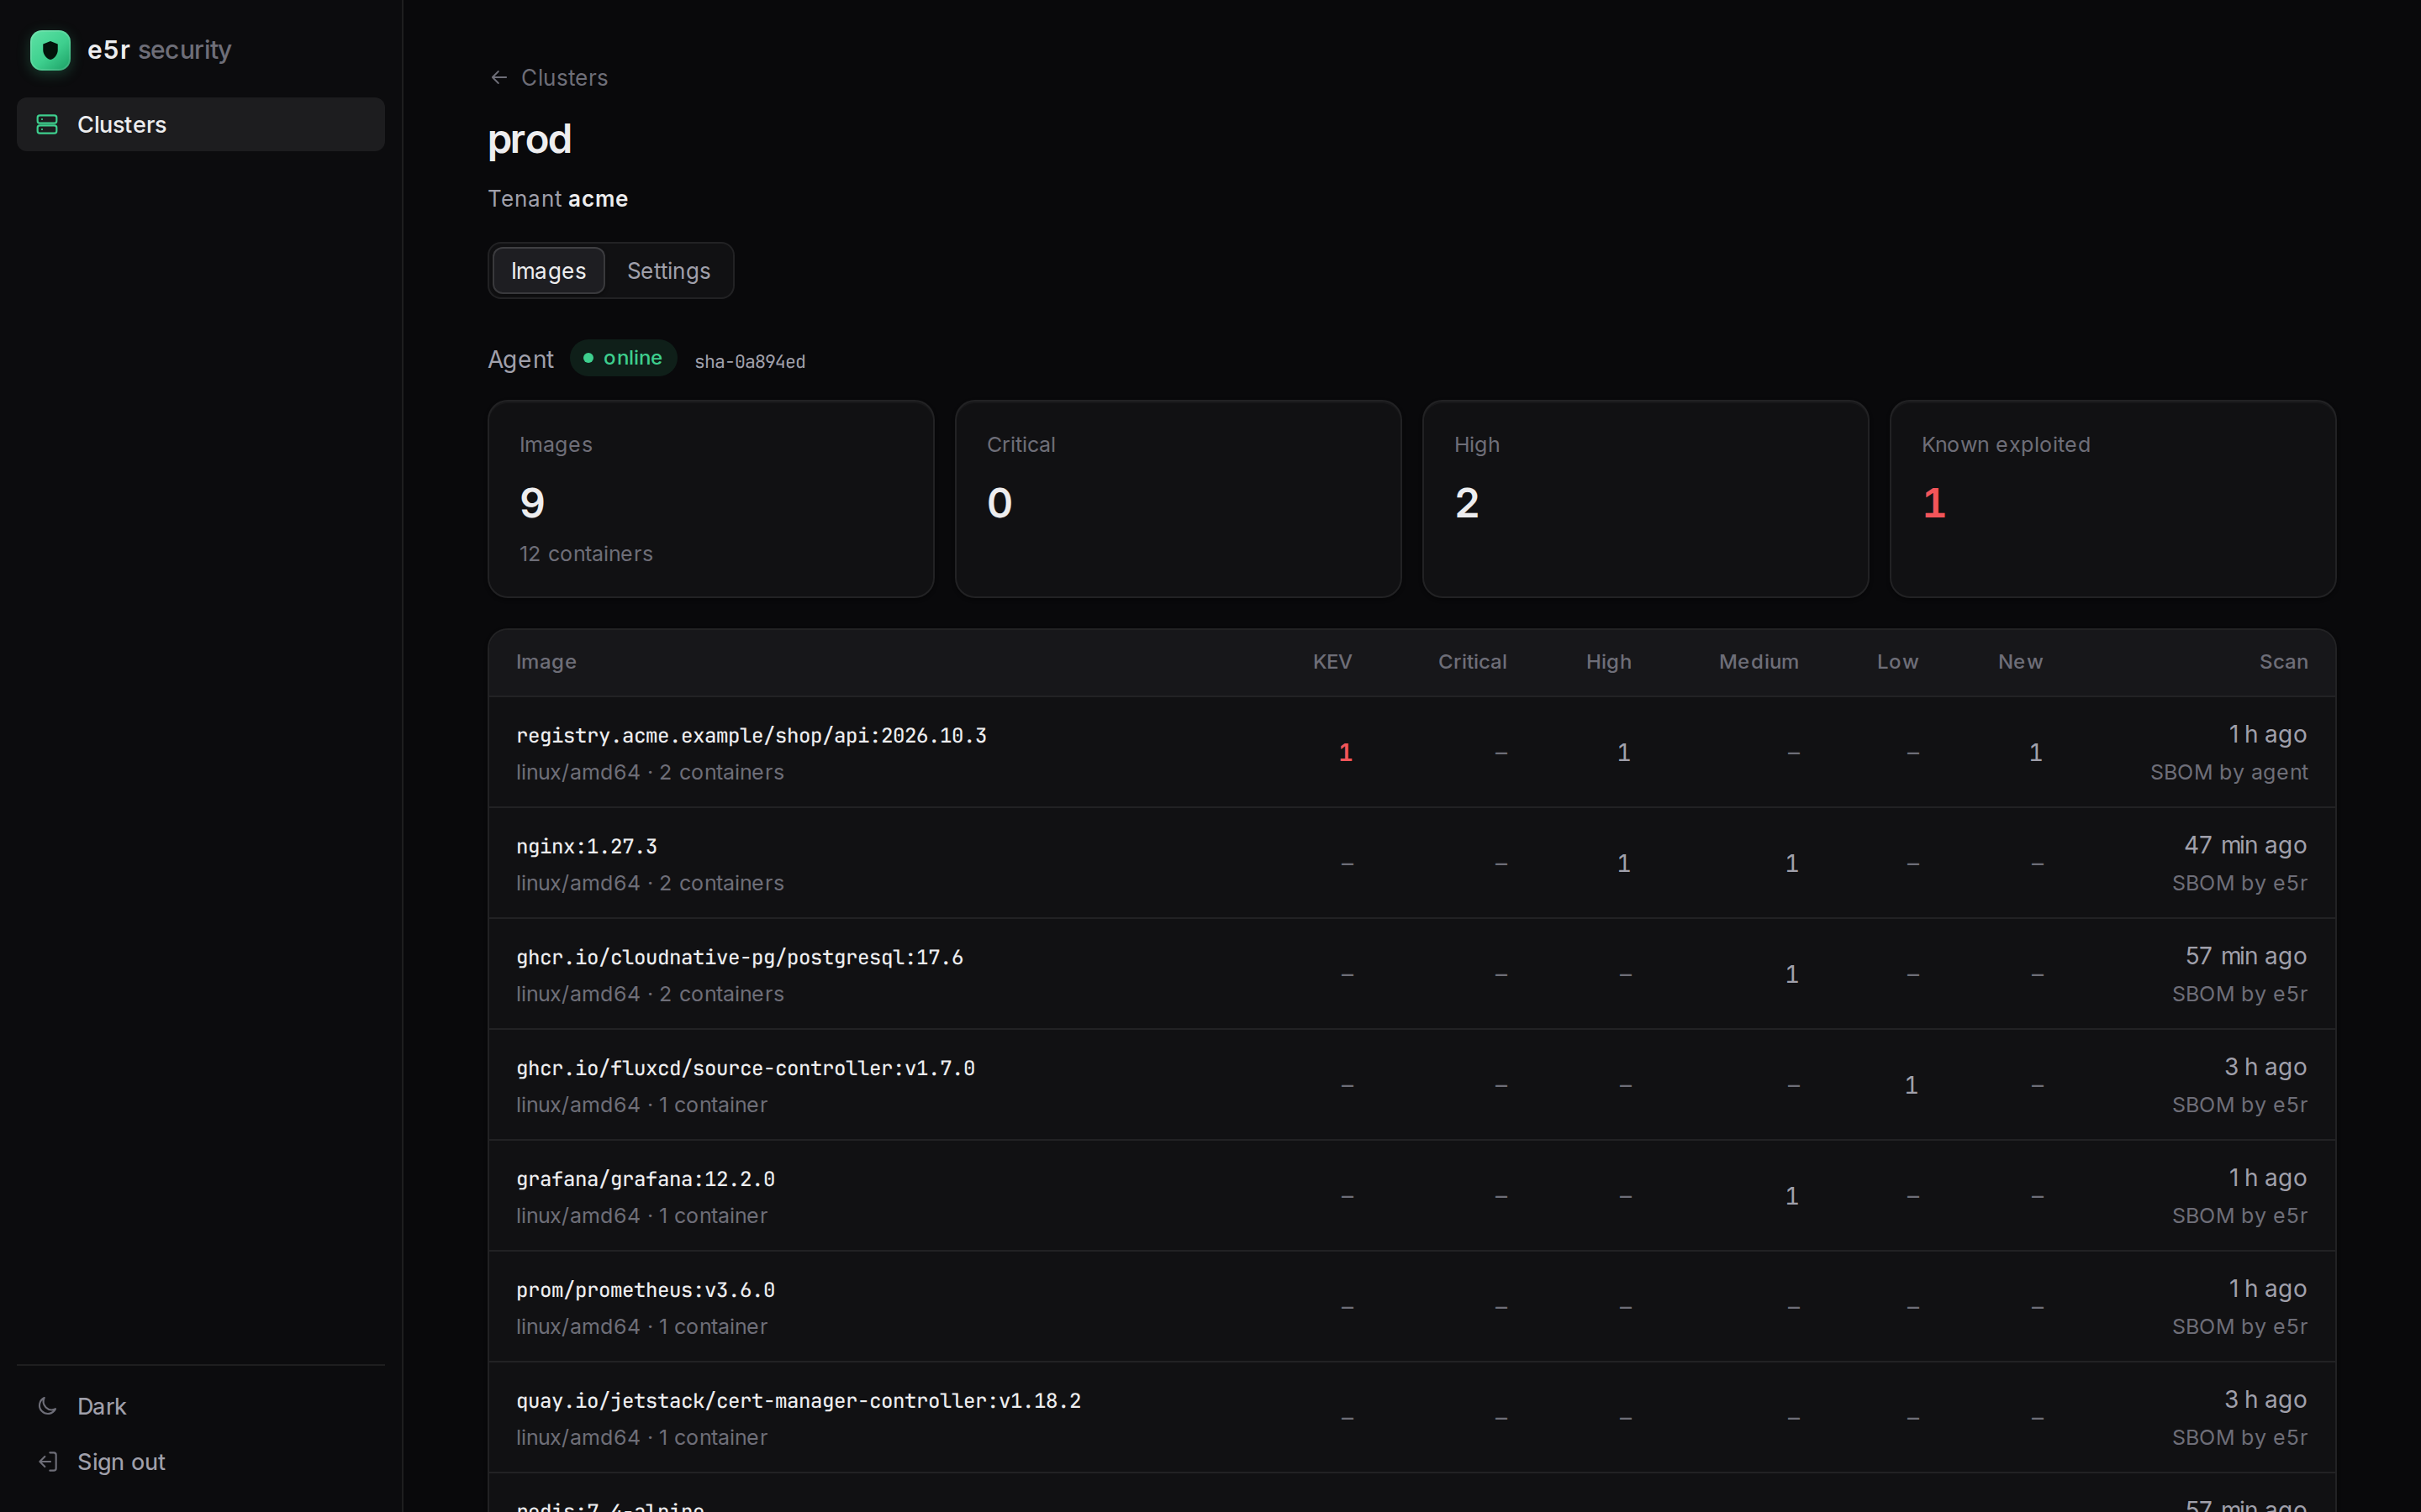This screenshot has width=2421, height=1512.
Task: Click the online agent status badge
Action: pyautogui.click(x=623, y=358)
